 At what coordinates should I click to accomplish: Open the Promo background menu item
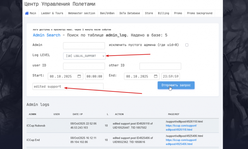[x=200, y=13]
